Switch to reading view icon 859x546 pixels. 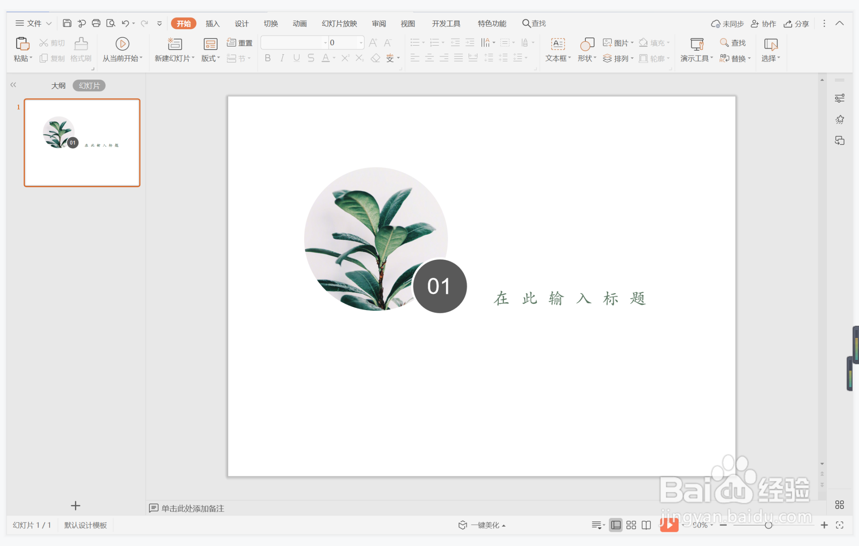pos(646,525)
